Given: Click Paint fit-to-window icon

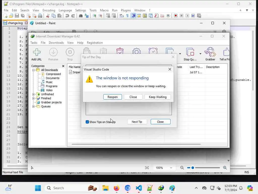Looking at the screenshot, I should [147, 168].
